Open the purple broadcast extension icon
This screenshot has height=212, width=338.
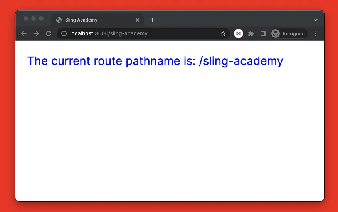click(x=239, y=33)
